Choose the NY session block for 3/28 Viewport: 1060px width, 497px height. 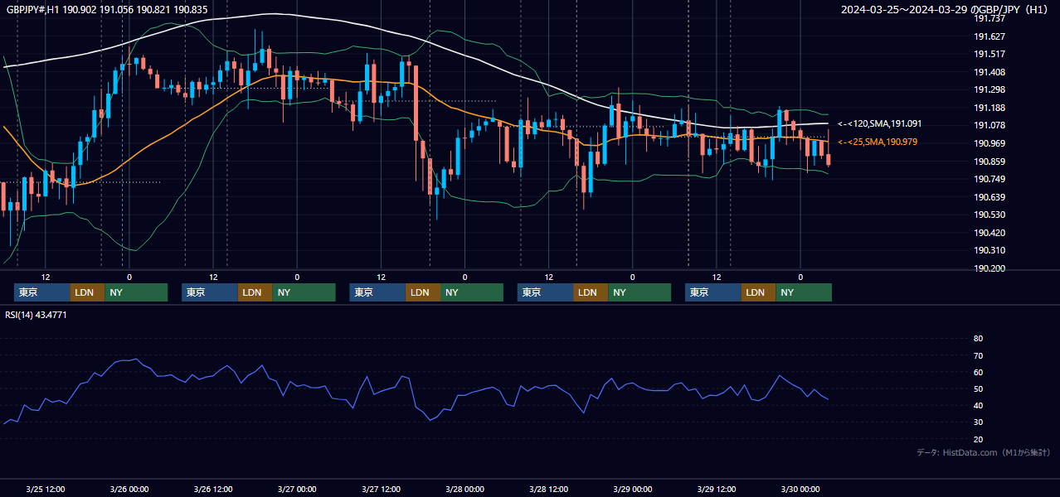click(x=639, y=292)
